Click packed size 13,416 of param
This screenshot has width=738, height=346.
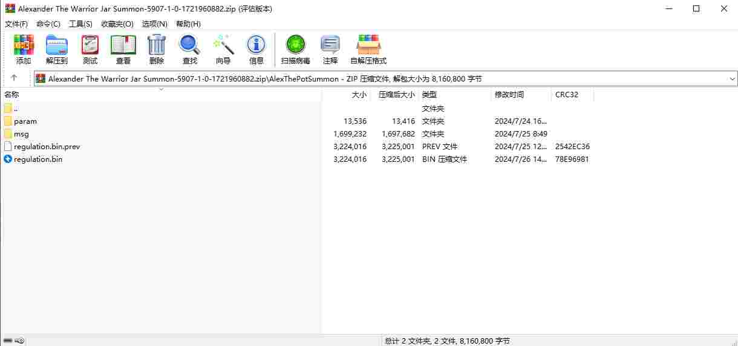pyautogui.click(x=403, y=121)
